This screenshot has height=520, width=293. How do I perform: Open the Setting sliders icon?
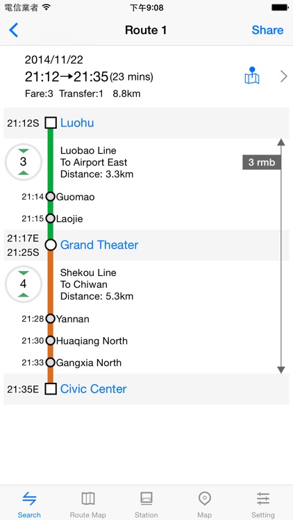[262, 499]
